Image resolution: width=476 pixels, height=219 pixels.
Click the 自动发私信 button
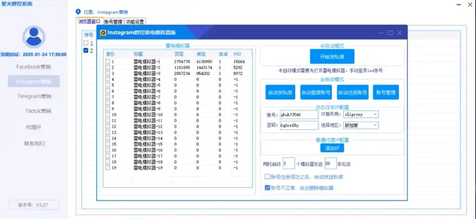[x=280, y=93]
